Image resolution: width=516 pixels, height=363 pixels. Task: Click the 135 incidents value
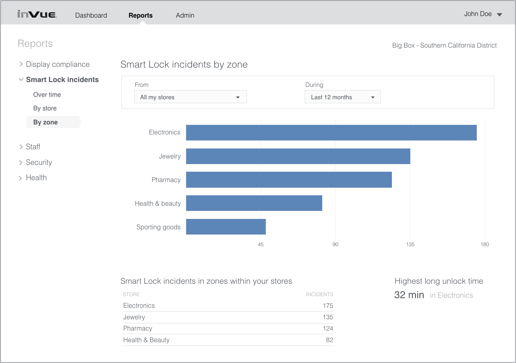click(328, 317)
